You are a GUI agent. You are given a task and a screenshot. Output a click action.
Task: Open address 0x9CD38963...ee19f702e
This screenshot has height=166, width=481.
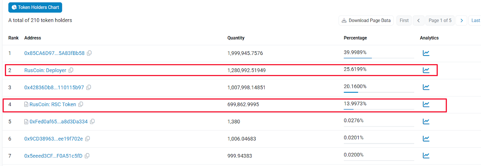tap(54, 139)
